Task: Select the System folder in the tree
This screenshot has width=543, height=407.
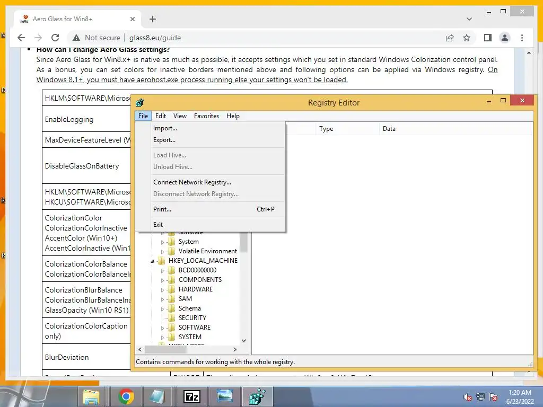Action: tap(188, 242)
